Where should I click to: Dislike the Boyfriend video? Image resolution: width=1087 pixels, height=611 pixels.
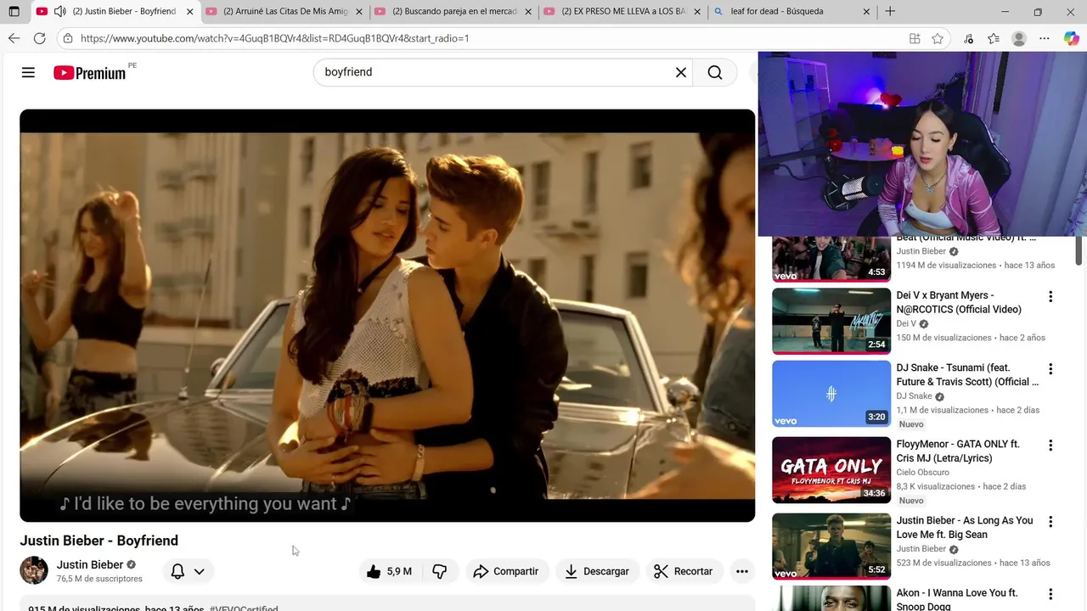click(439, 571)
